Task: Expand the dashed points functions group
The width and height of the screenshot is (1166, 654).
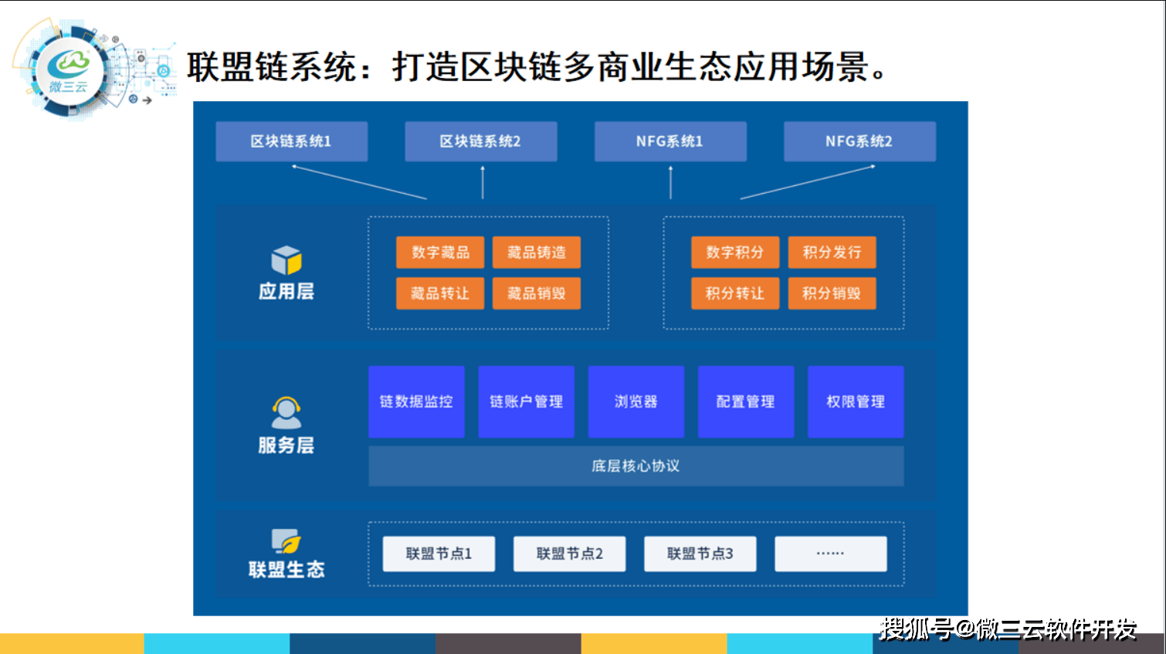Action: [x=783, y=273]
